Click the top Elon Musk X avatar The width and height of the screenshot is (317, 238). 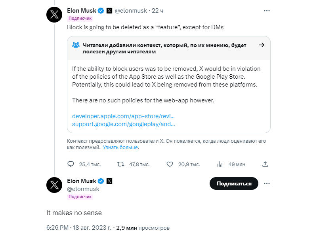(54, 15)
